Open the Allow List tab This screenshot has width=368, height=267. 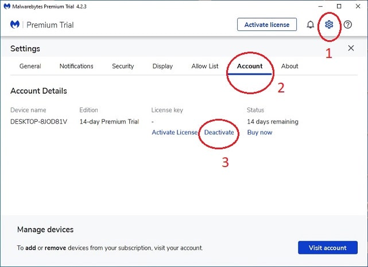205,66
